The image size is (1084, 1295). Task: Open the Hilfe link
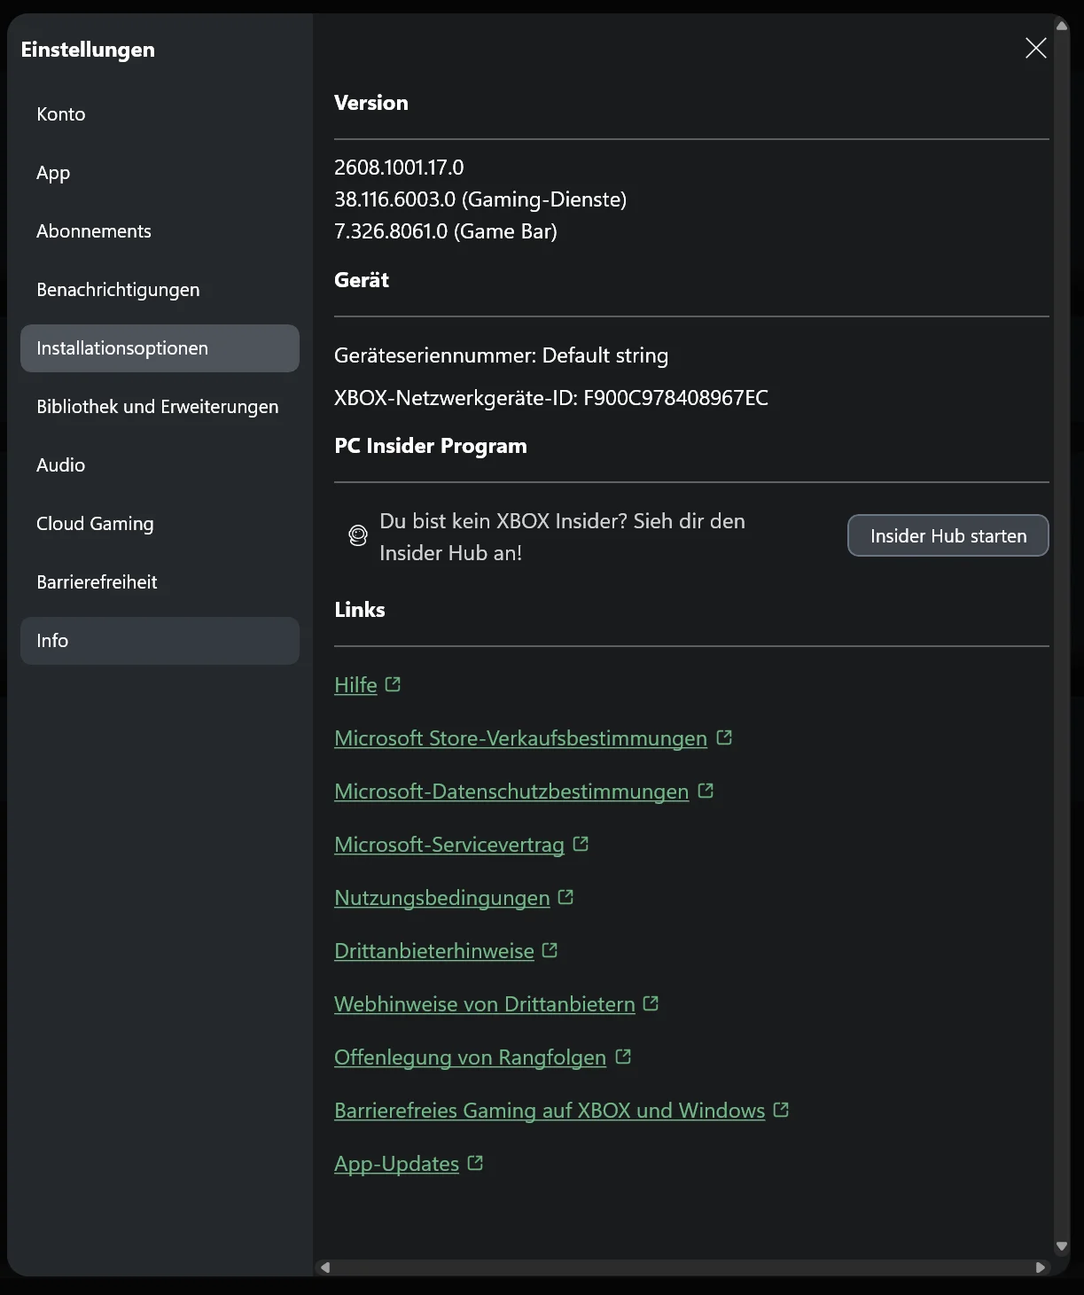pyautogui.click(x=355, y=685)
